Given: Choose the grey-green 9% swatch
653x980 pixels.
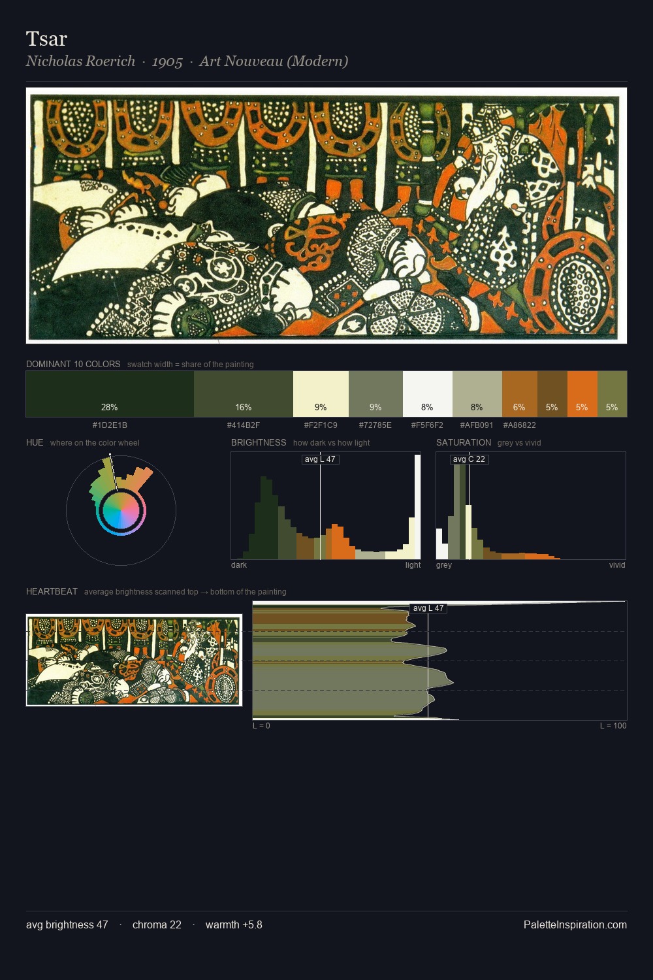Looking at the screenshot, I should (x=375, y=394).
